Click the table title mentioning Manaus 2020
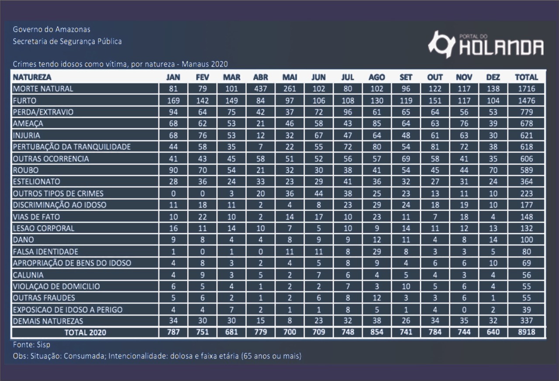Viewport: 559px width, 381px height. [121, 64]
